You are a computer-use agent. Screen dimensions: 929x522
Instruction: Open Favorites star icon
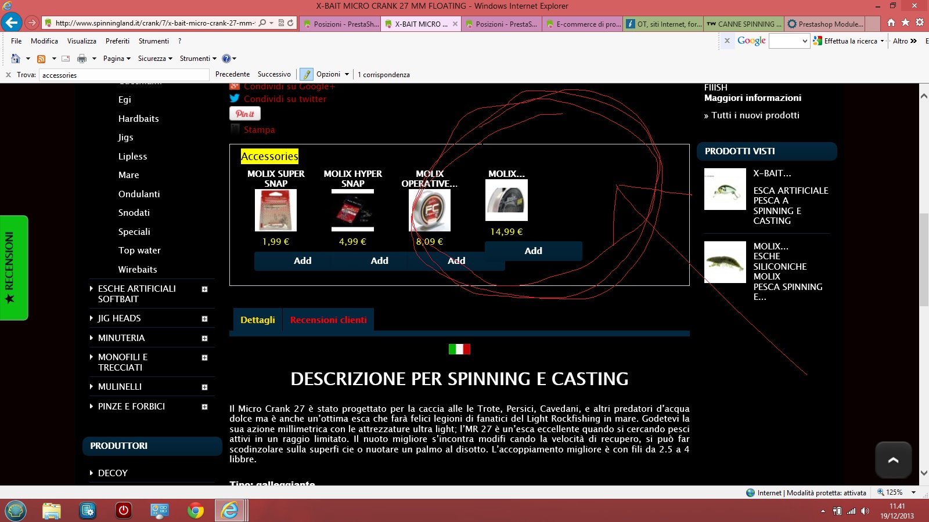point(905,23)
